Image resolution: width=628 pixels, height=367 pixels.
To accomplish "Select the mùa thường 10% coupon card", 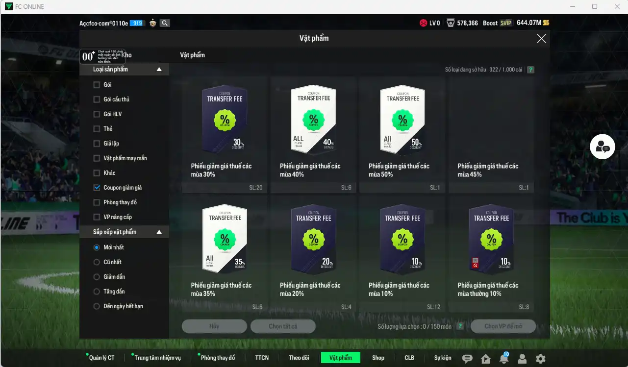I will pos(491,254).
